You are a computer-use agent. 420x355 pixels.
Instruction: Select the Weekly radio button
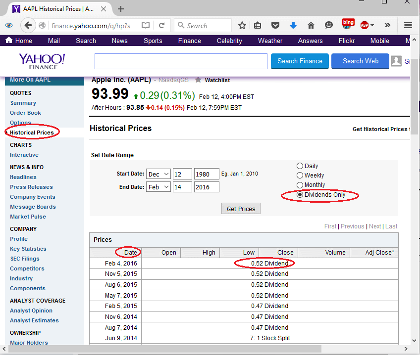[x=300, y=176]
